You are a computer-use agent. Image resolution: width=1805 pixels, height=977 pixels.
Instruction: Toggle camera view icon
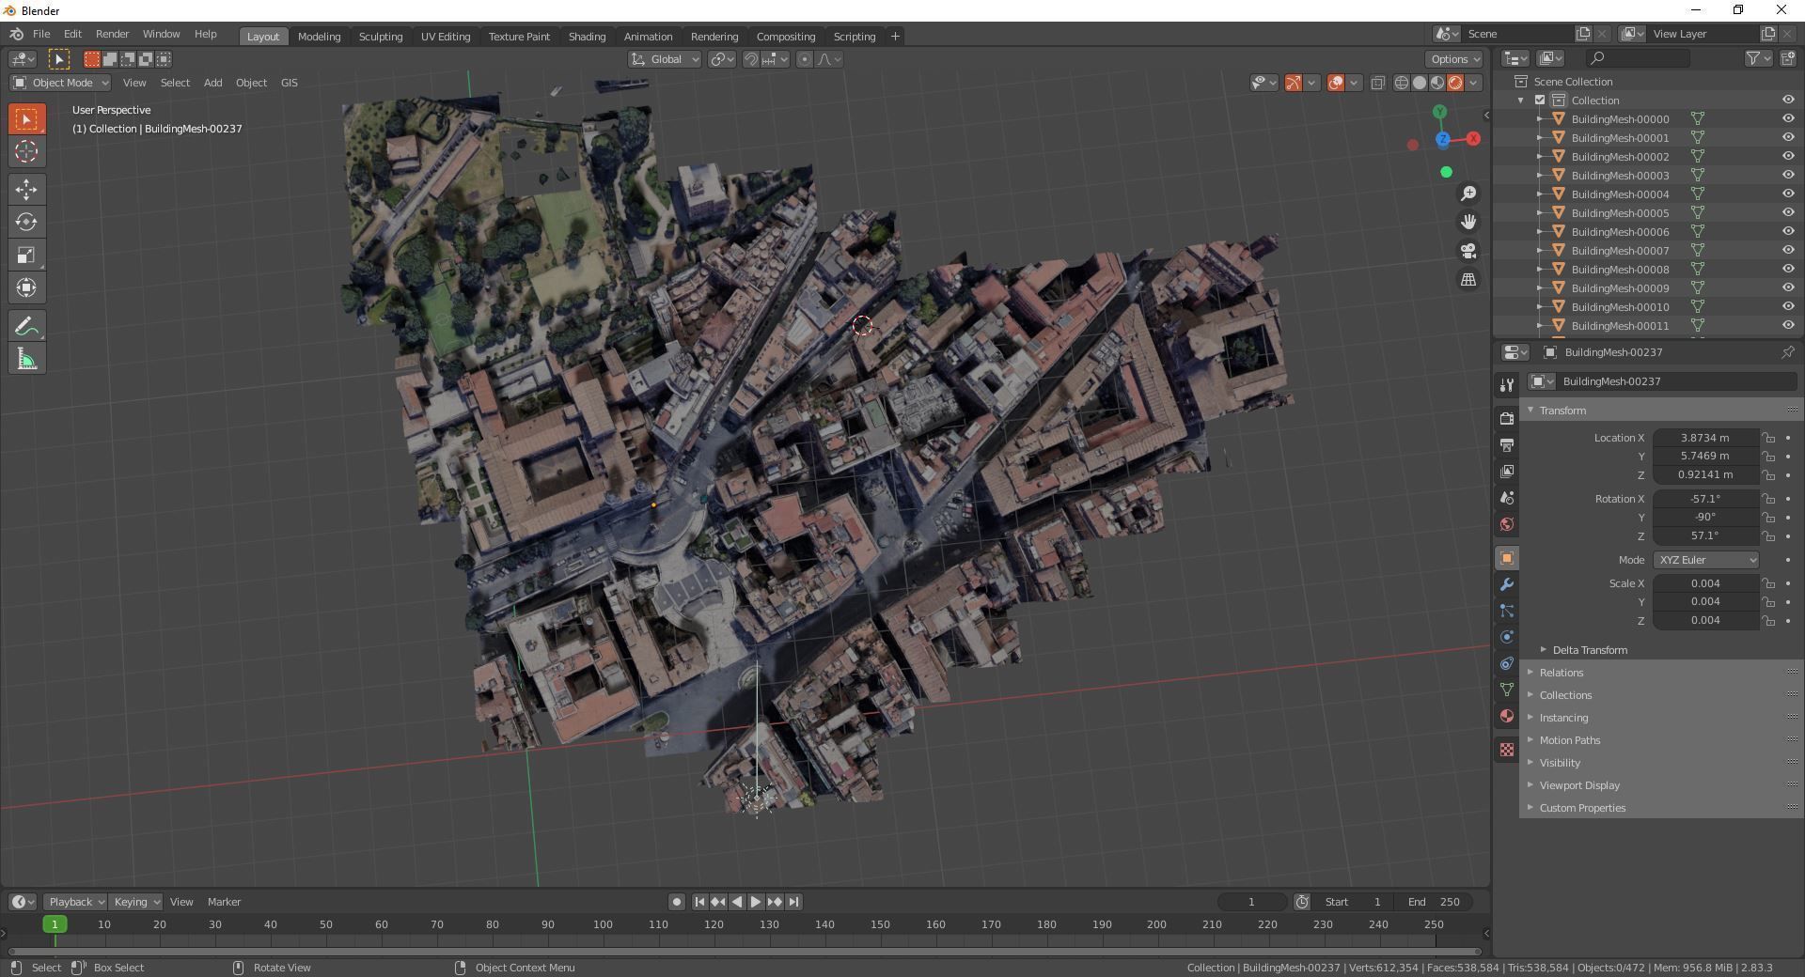1468,251
